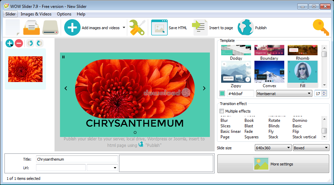The height and width of the screenshot is (185, 334).
Task: Click the wrench and screwdriver properties icon
Action: click(x=137, y=27)
